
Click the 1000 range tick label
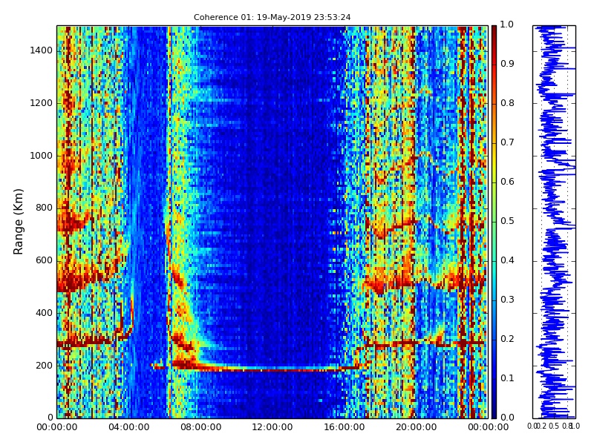pyautogui.click(x=42, y=156)
